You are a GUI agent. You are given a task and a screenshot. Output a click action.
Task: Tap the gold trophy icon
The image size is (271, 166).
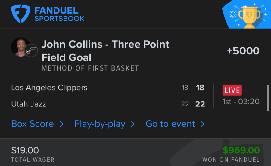tap(249, 16)
